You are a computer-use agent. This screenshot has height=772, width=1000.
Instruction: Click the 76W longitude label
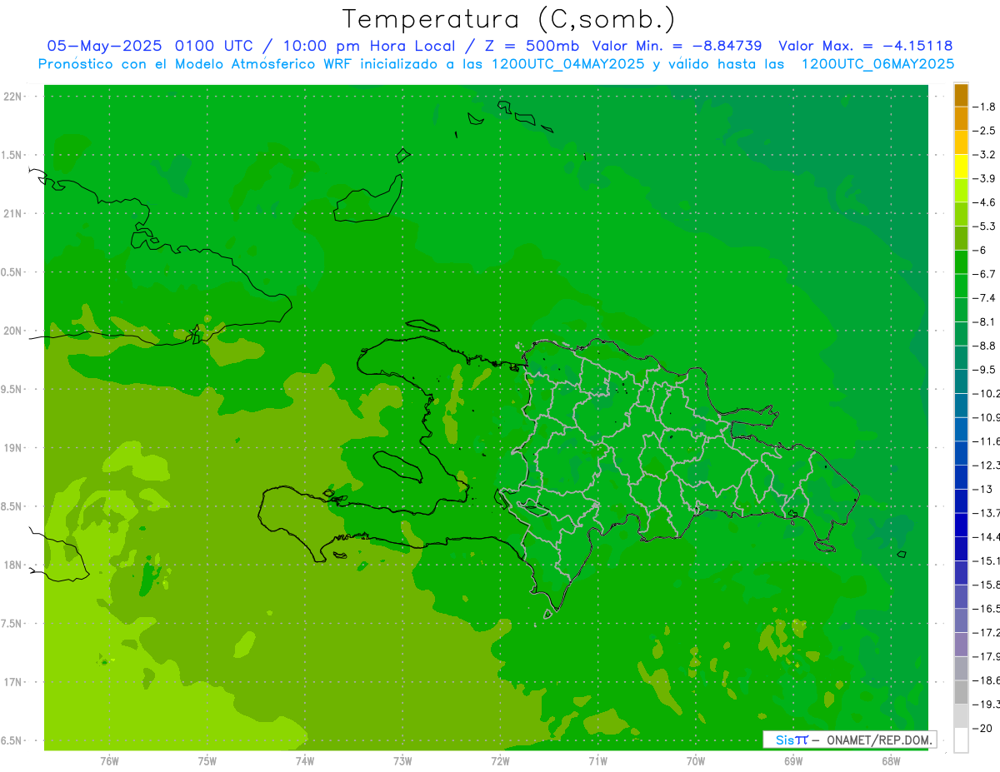(109, 761)
